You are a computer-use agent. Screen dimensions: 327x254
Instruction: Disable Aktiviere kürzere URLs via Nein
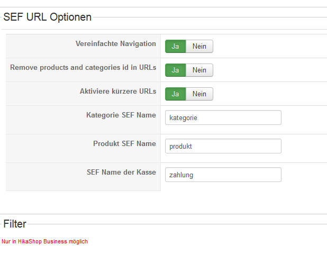[199, 94]
